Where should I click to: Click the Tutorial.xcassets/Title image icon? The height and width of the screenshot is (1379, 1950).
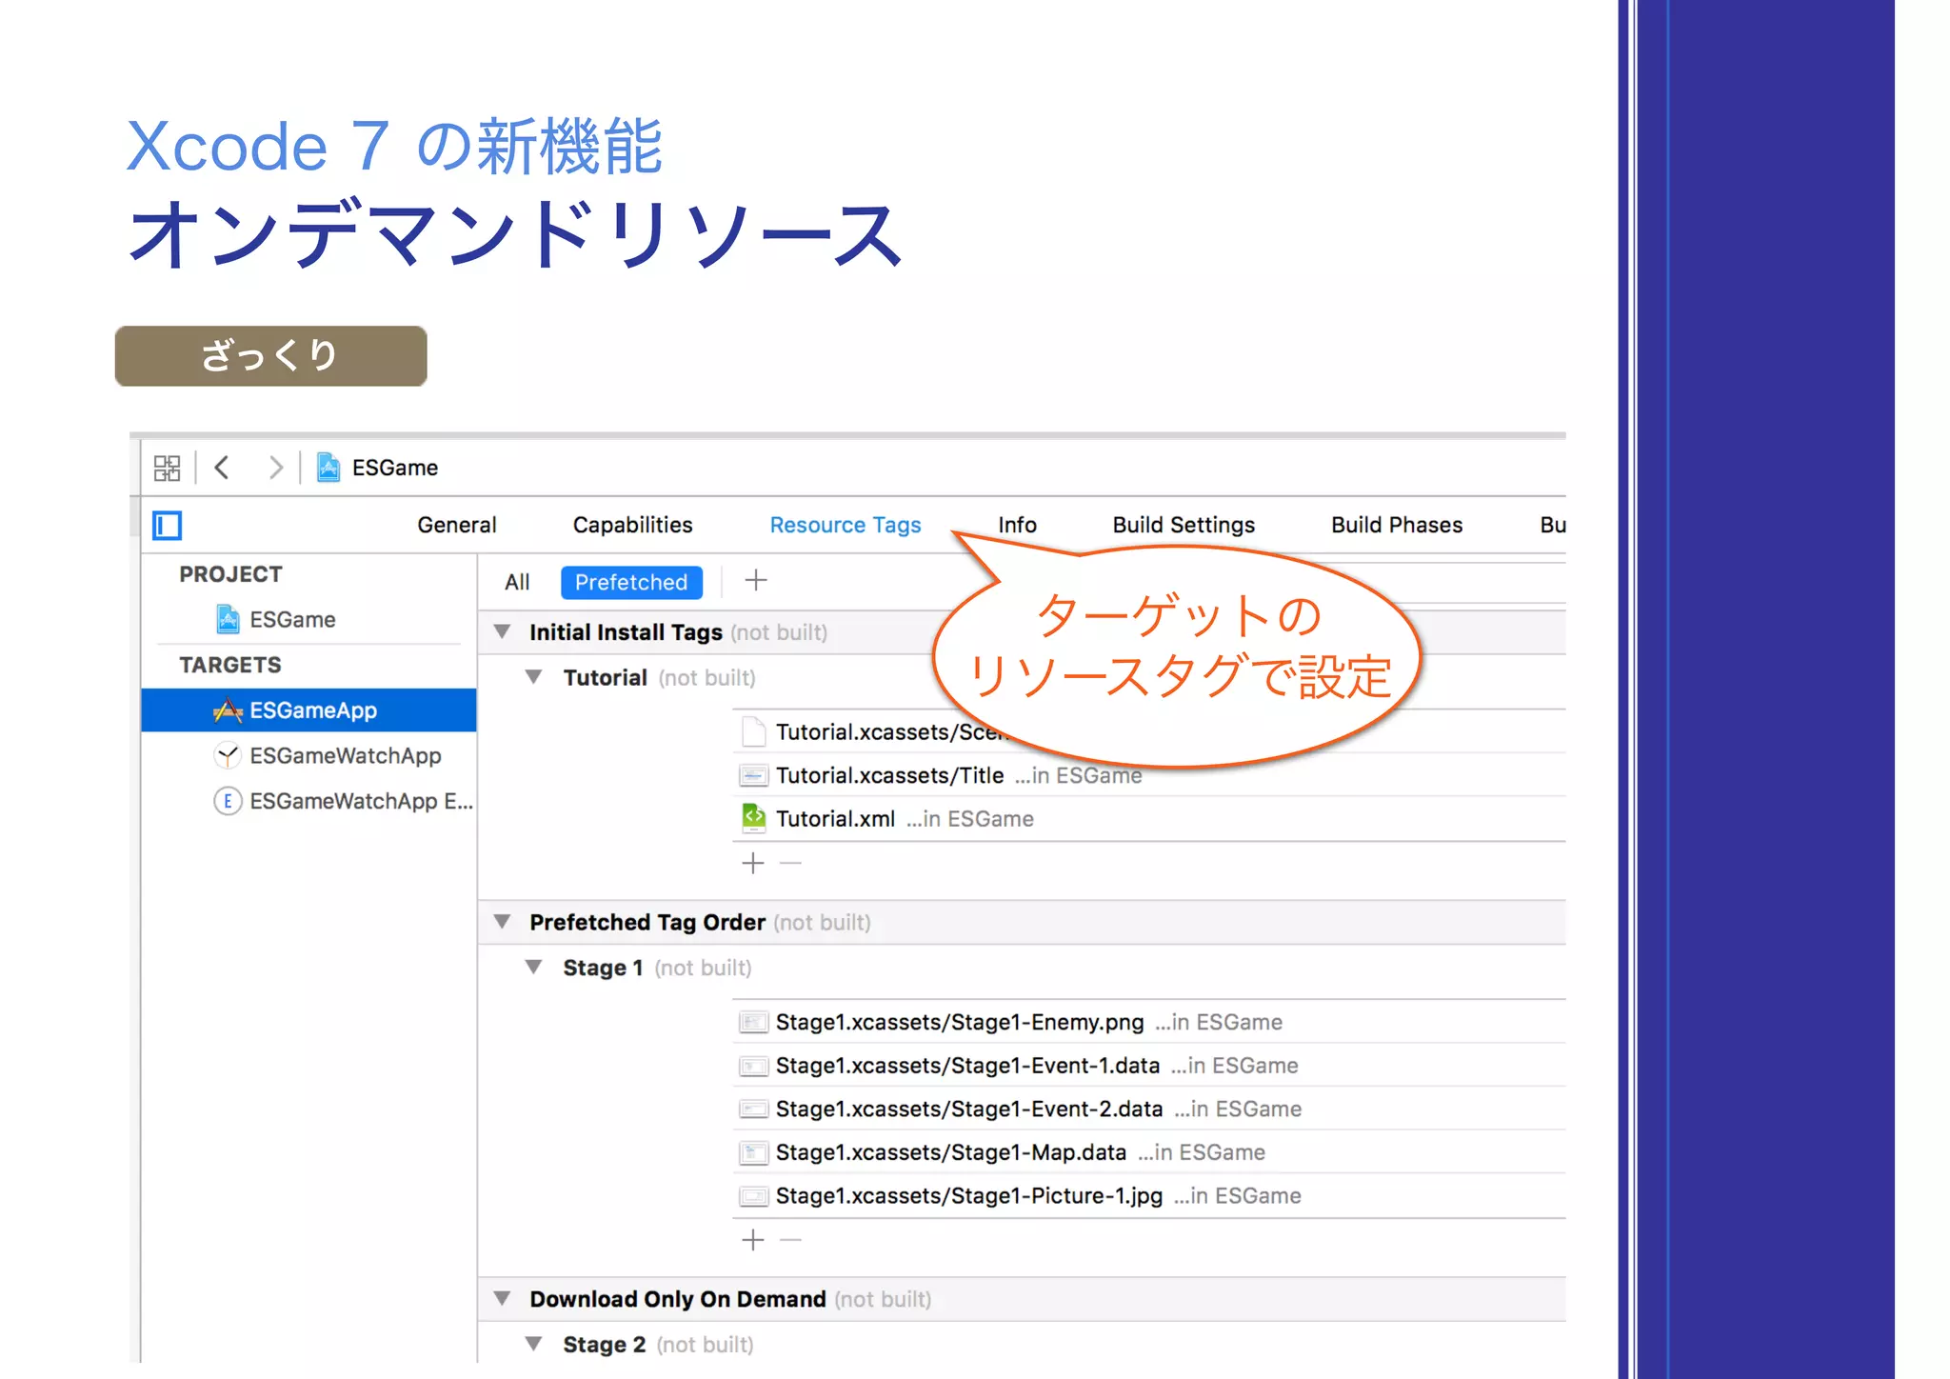tap(753, 775)
